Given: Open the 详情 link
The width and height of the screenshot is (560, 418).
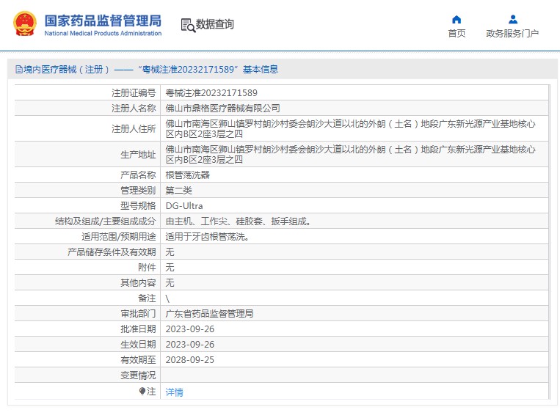Looking at the screenshot, I should (174, 392).
